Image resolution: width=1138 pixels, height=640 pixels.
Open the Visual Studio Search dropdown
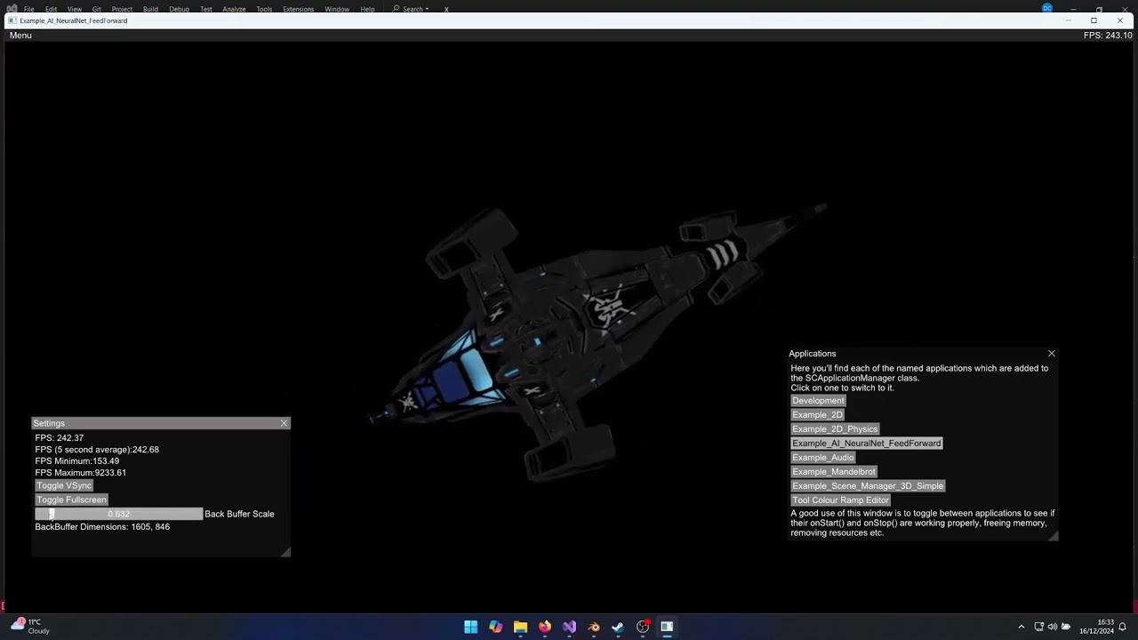[x=411, y=9]
